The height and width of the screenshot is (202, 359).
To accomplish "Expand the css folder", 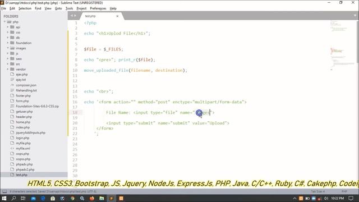I will pos(7,33).
